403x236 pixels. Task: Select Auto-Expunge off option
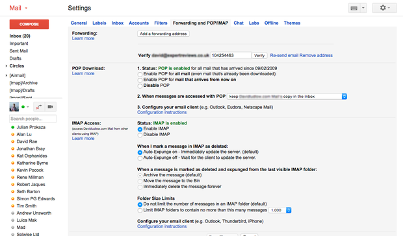(140, 158)
